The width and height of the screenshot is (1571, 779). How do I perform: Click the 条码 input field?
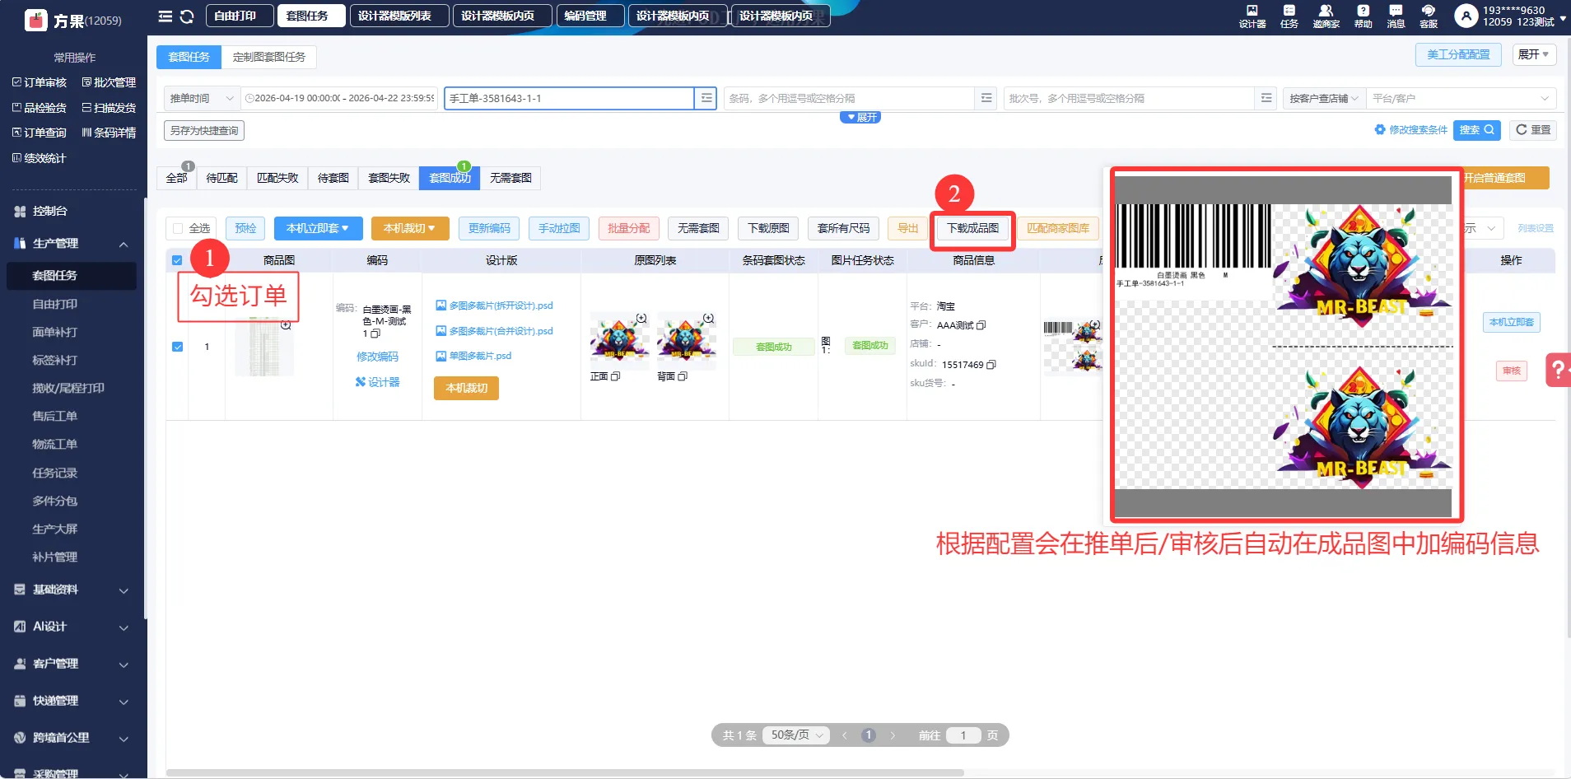tap(849, 98)
